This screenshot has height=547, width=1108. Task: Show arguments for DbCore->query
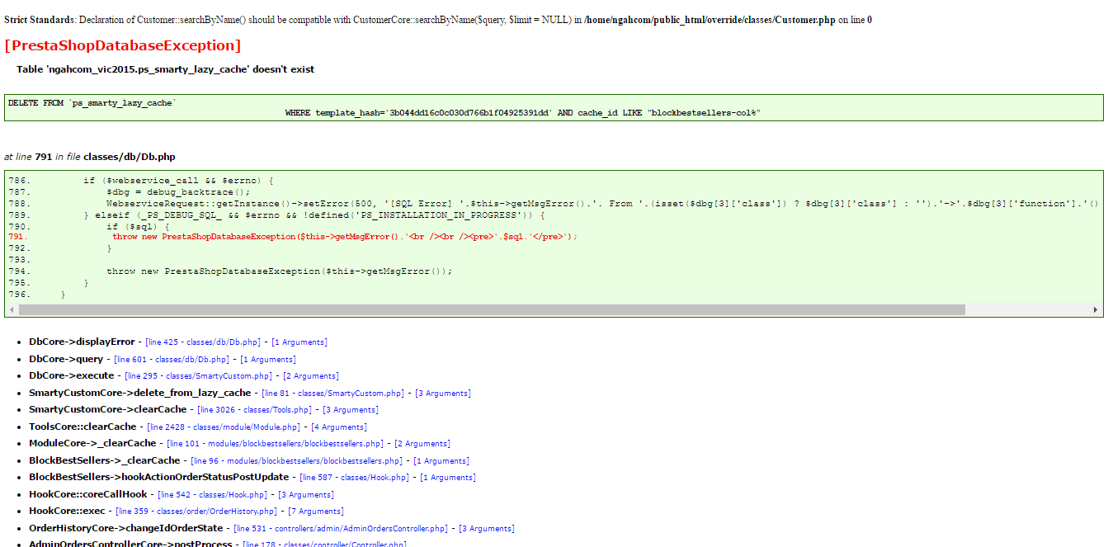(x=268, y=359)
